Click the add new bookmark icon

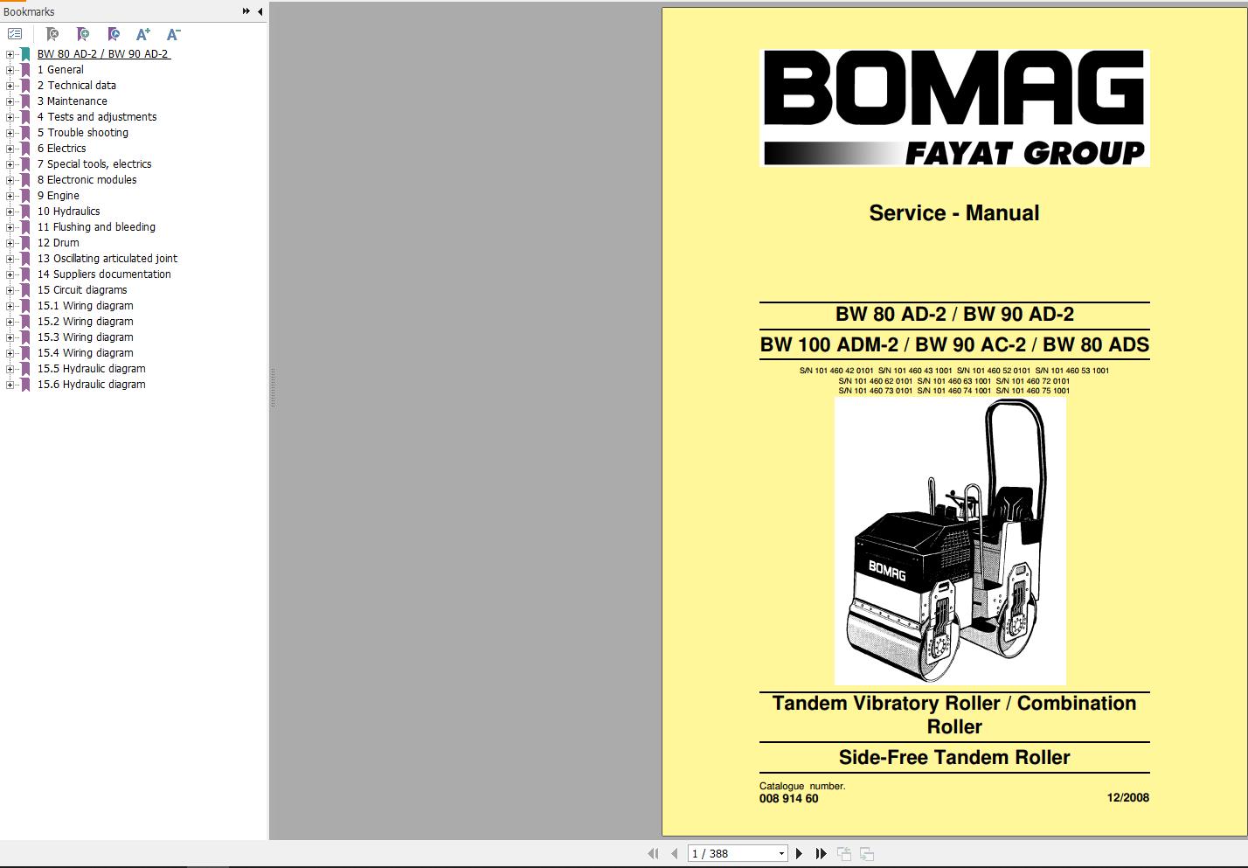[83, 34]
